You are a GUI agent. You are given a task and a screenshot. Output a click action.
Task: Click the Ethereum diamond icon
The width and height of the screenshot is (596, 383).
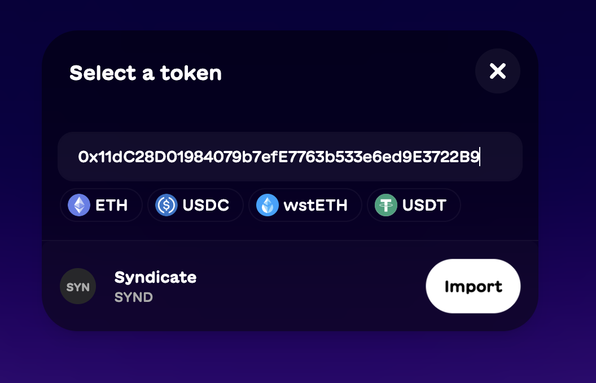point(79,205)
